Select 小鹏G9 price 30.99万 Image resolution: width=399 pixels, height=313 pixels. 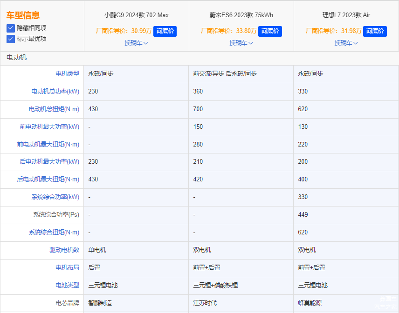[x=141, y=31]
